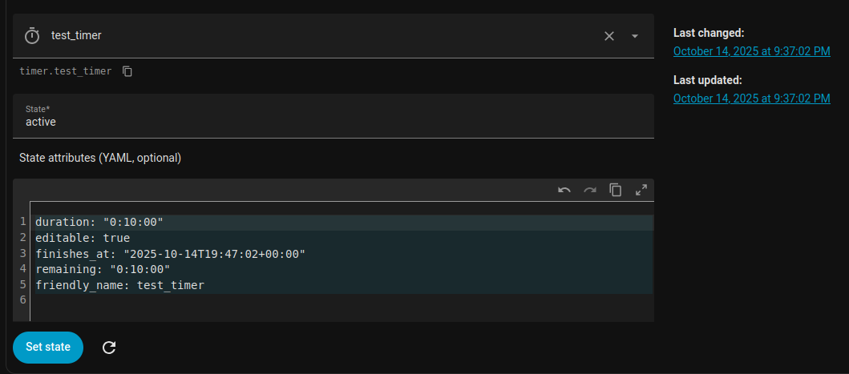
Task: Clear the selected test_timer entity
Action: click(609, 36)
